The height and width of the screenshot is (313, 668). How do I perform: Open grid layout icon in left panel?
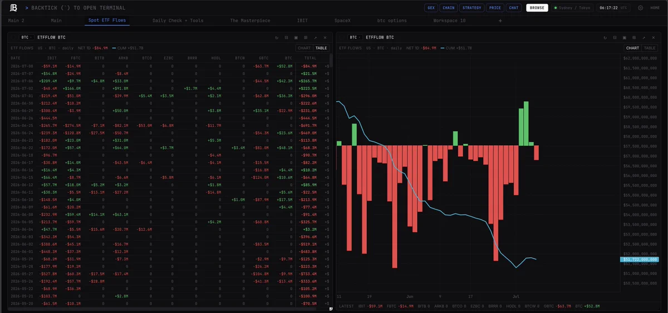click(x=306, y=37)
